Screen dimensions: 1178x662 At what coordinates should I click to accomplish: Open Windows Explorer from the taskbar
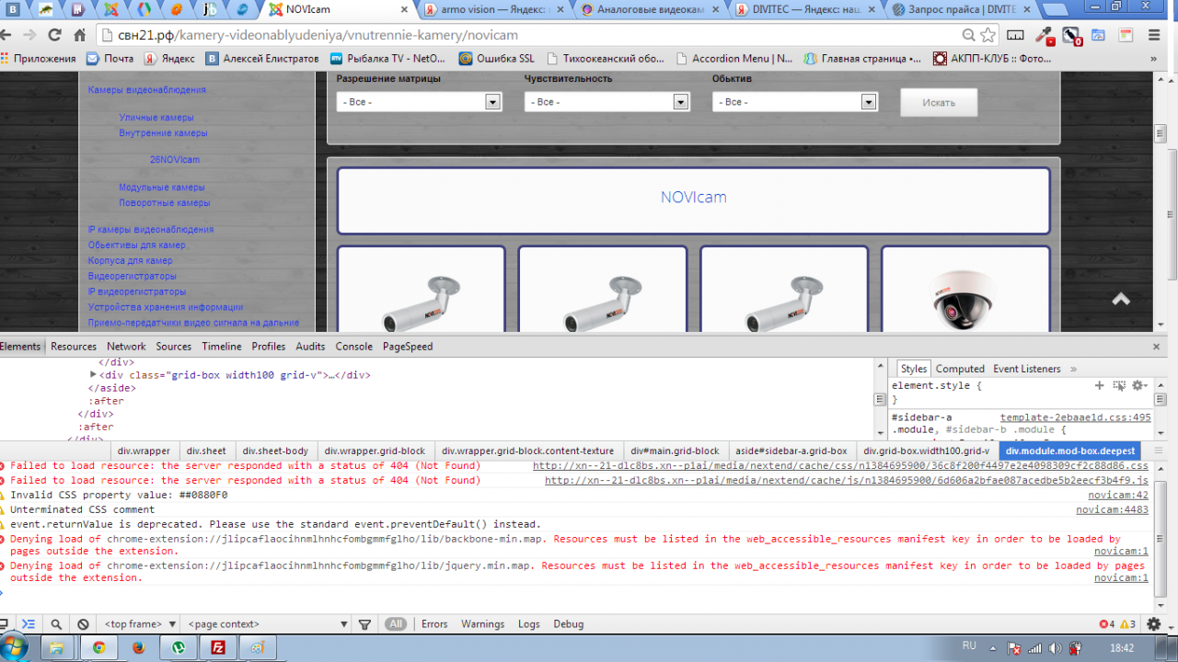tap(58, 647)
